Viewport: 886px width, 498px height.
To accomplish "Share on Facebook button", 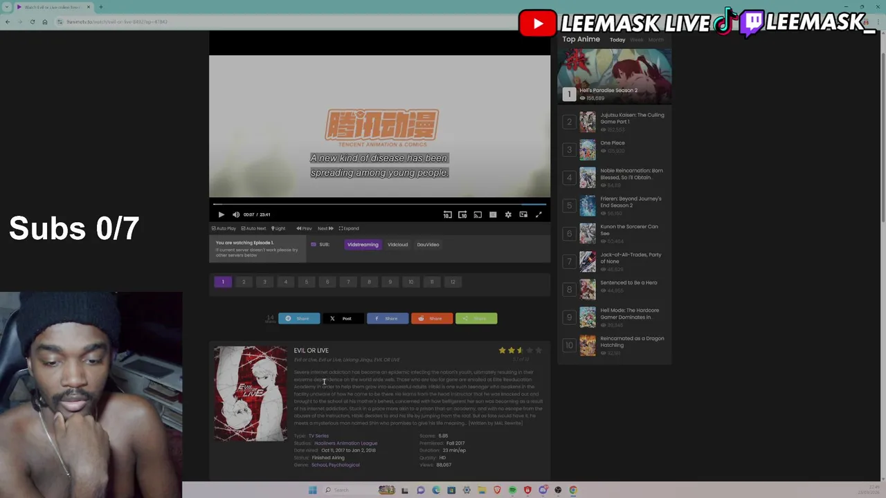I will pyautogui.click(x=388, y=319).
